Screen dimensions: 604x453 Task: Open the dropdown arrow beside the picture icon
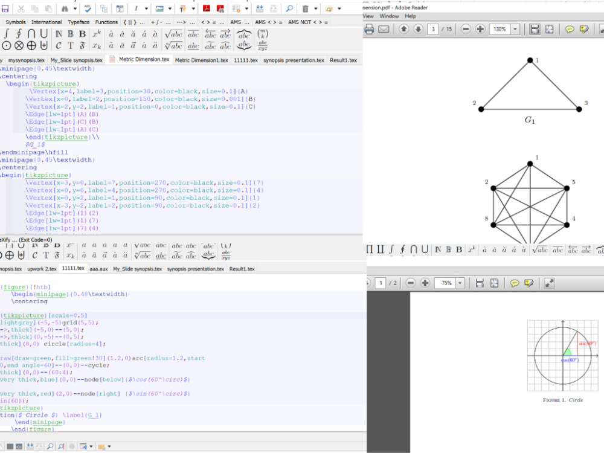170,8
